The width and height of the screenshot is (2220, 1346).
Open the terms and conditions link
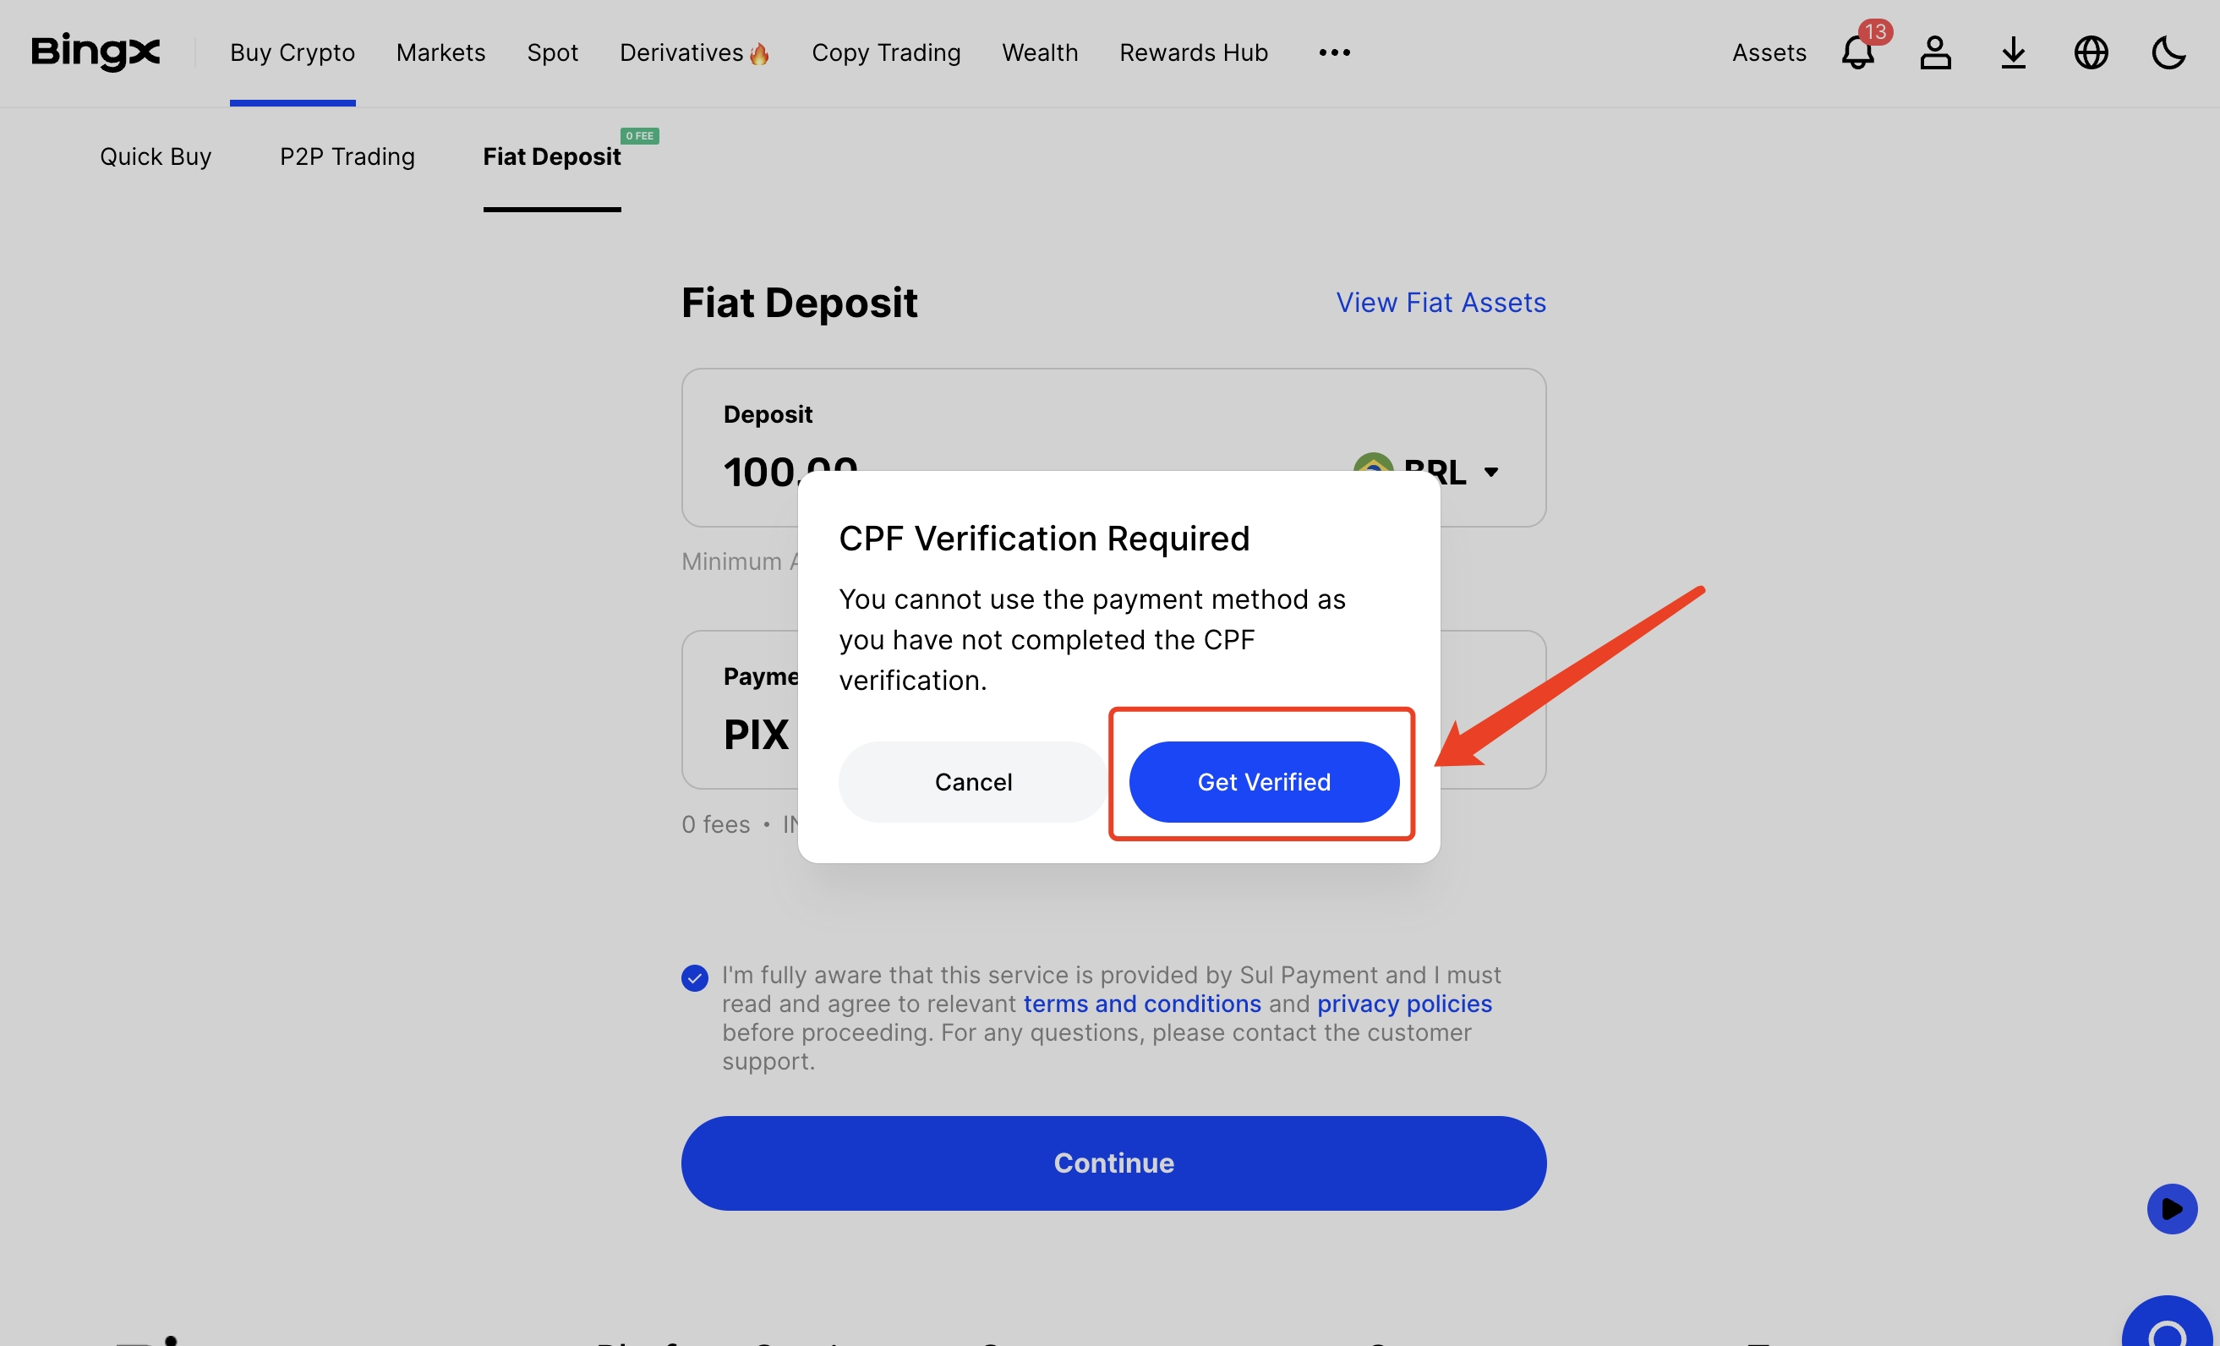pos(1141,1004)
